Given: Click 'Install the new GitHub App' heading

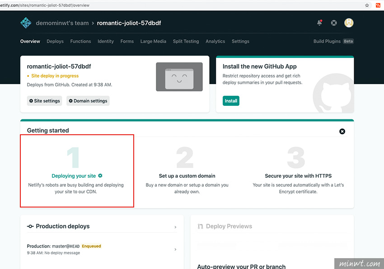Looking at the screenshot, I should [x=260, y=66].
